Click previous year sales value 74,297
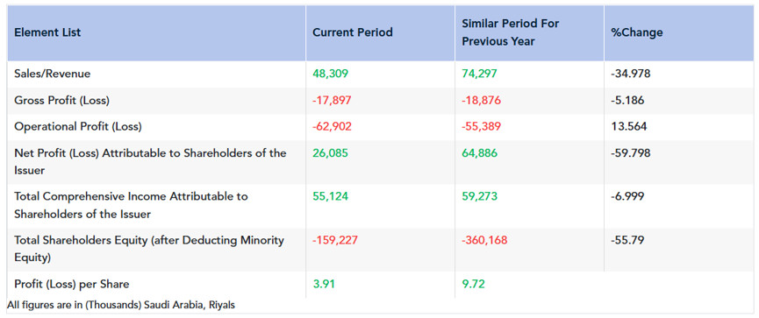759x318 pixels. pos(479,74)
